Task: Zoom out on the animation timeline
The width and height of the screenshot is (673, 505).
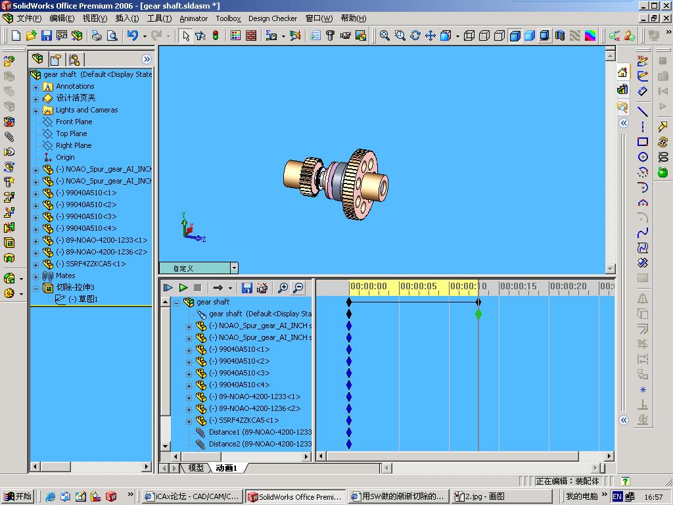Action: point(298,288)
